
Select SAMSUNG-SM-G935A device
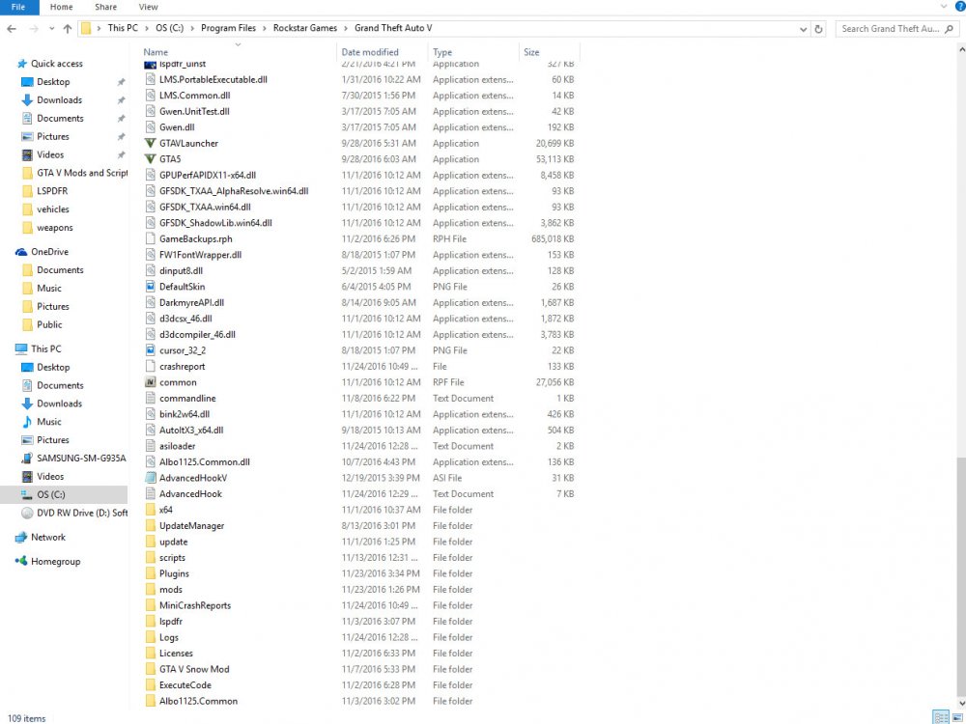click(81, 458)
